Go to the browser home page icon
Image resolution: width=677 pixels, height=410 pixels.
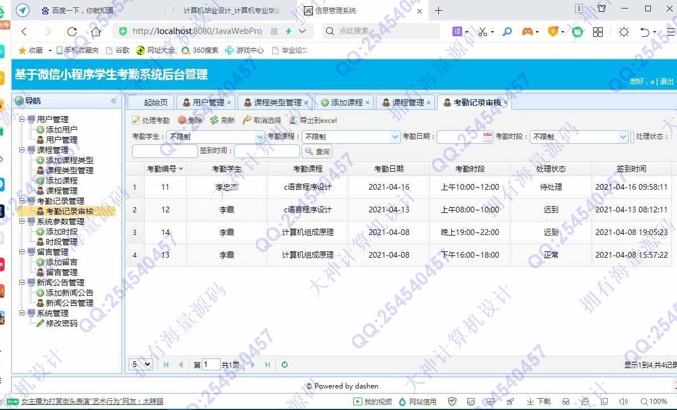(96, 32)
